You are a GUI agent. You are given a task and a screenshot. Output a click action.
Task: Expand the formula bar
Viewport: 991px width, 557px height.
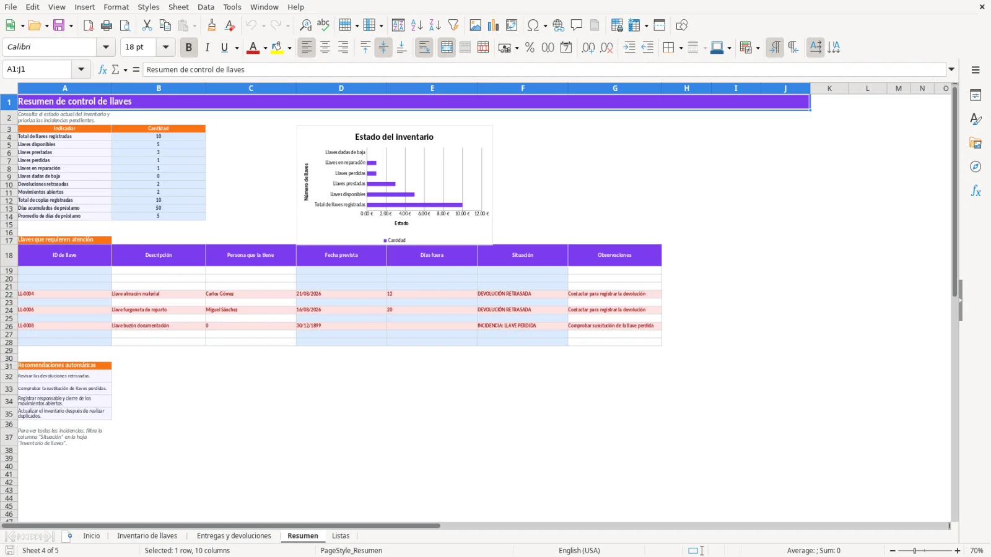click(x=951, y=69)
